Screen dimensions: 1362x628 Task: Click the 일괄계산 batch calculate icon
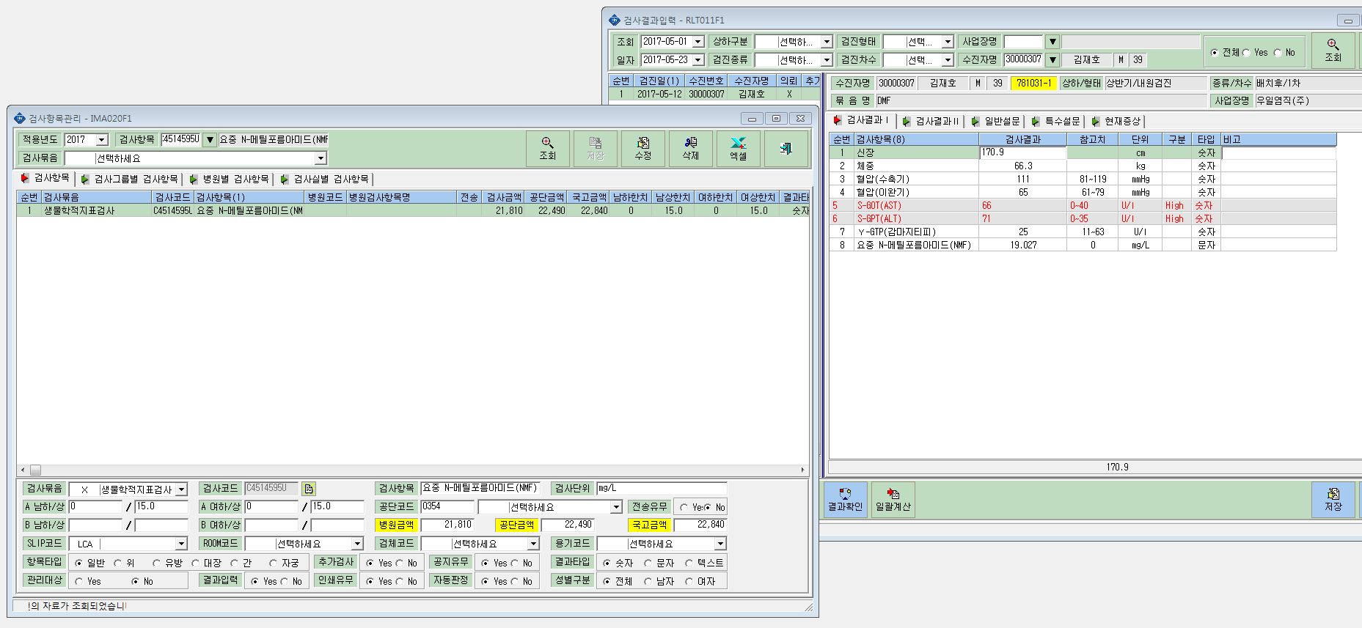(x=893, y=500)
